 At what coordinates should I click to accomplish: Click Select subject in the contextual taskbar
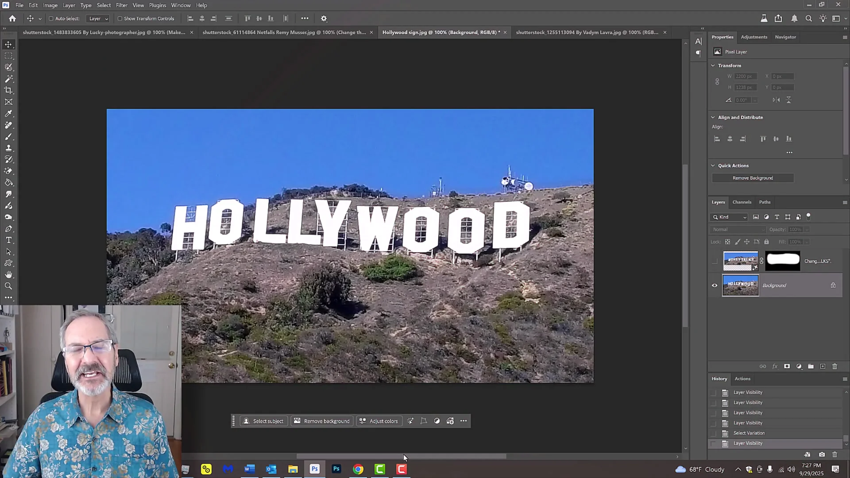point(264,421)
